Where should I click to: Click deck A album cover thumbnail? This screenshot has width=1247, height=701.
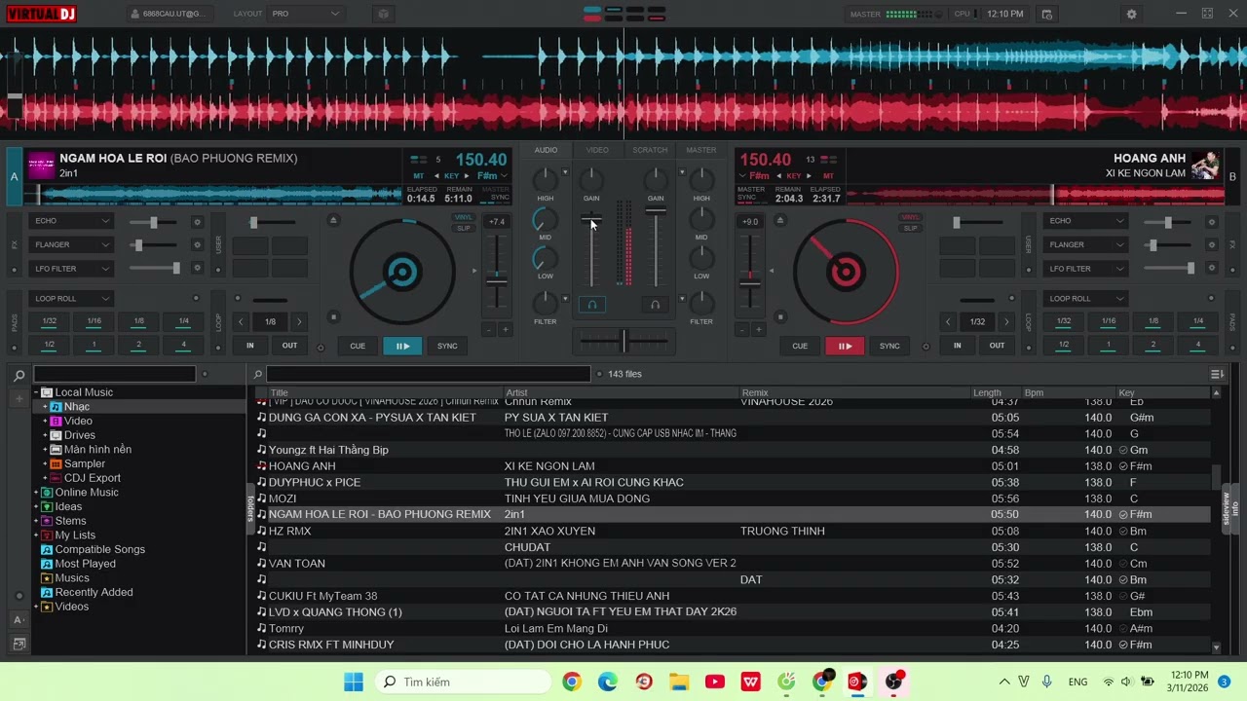(41, 165)
